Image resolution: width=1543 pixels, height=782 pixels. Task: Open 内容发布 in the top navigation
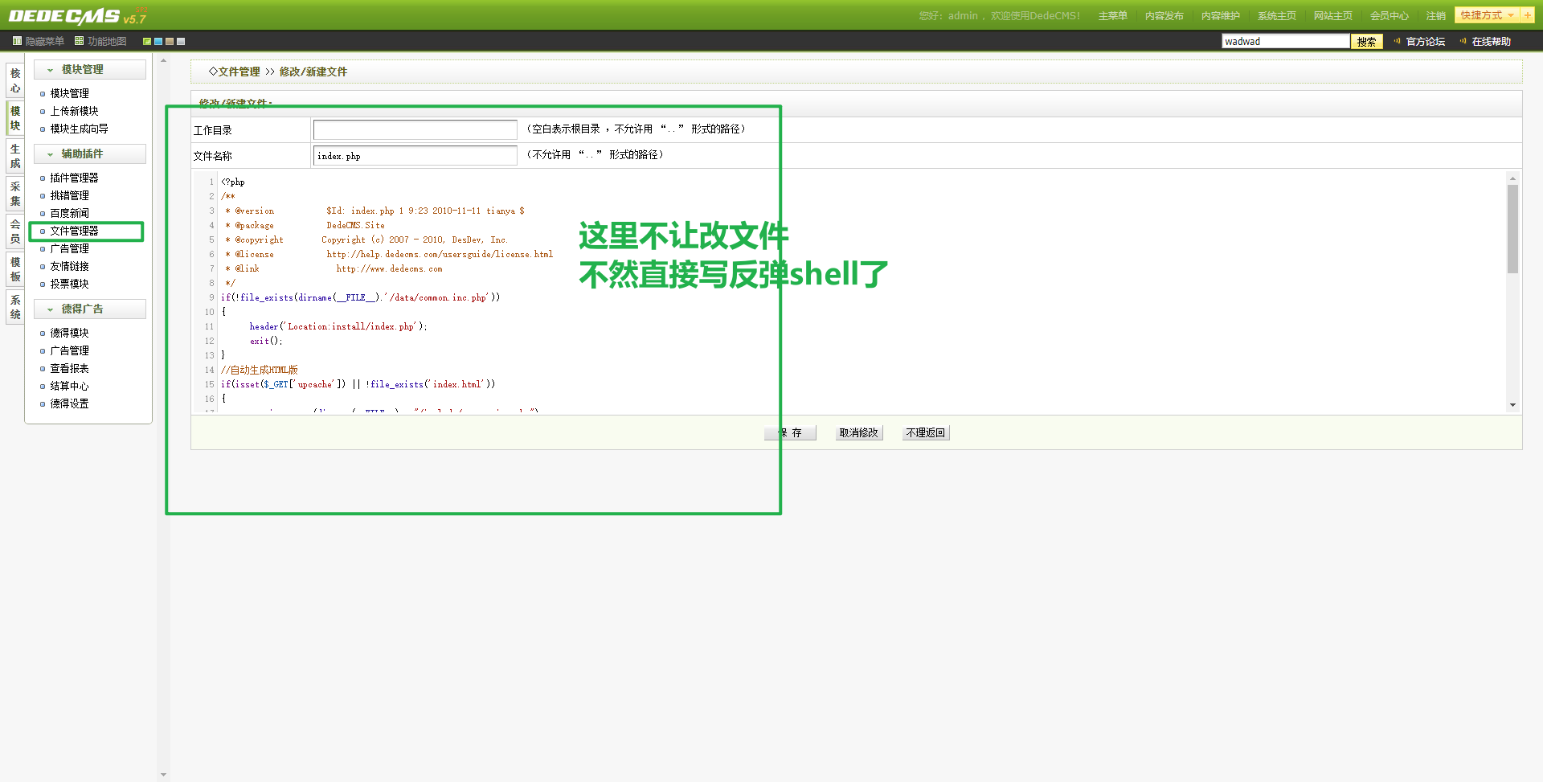(x=1164, y=16)
